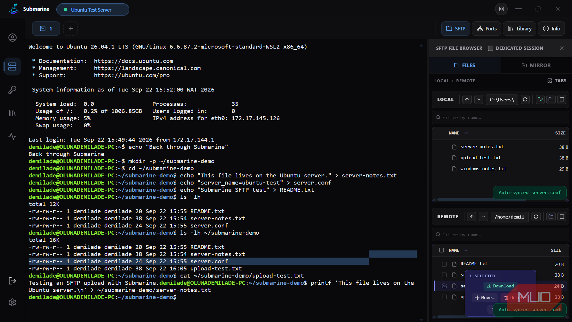Viewport: 572px width, 322px height.
Task: Open the servers view in left sidebar
Action: click(12, 66)
